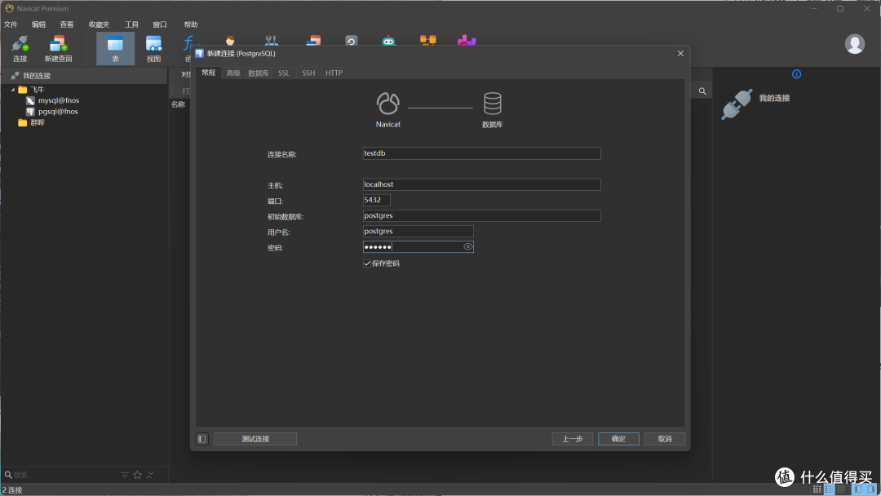Click the 确定 (OK) button
Screen dimensions: 881x496
click(618, 439)
